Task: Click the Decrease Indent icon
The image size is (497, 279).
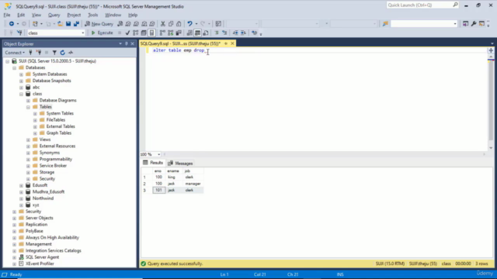Action: click(x=235, y=33)
